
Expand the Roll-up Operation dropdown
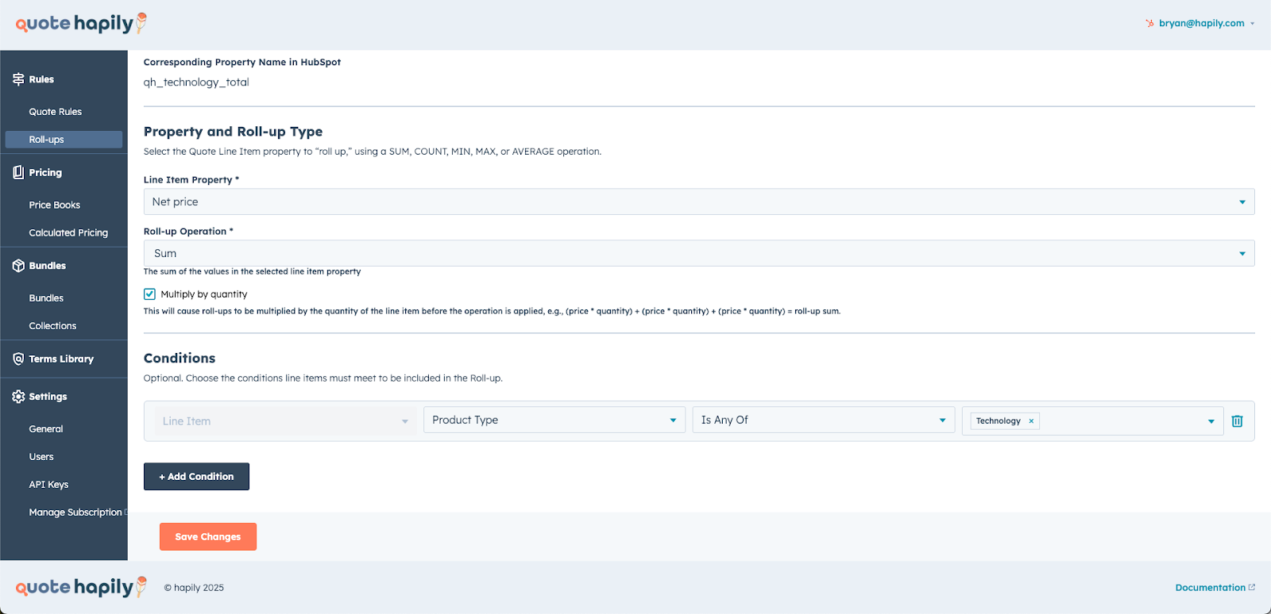698,253
